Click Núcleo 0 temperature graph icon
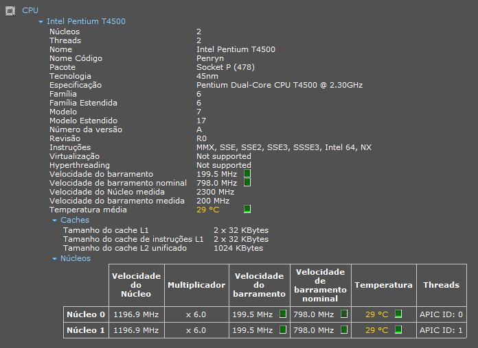478x348 pixels. tap(398, 314)
